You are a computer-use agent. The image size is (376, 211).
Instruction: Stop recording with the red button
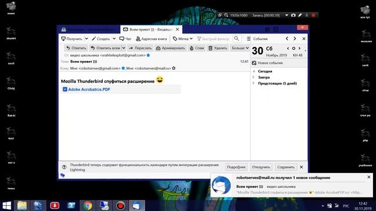pos(313,15)
